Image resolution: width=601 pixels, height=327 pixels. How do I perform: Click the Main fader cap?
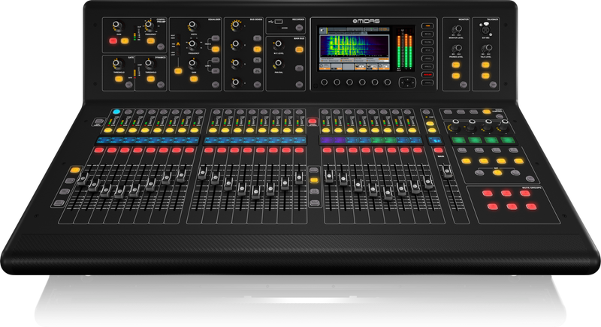447,171
